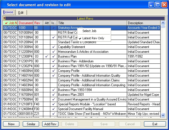Click Updated Standard Char description cell

[144, 42]
